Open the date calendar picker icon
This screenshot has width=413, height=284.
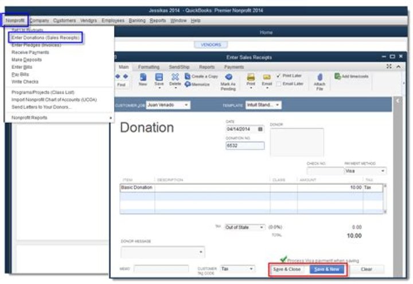tap(260, 129)
